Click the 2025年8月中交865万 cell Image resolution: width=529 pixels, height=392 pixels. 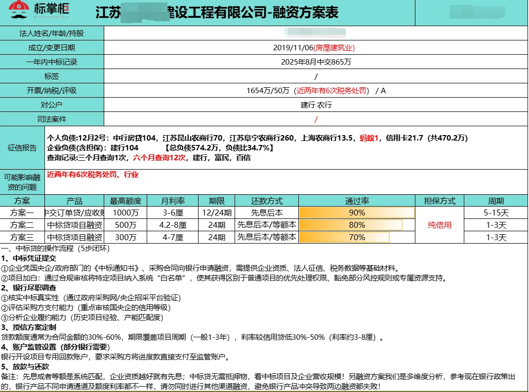(x=316, y=62)
